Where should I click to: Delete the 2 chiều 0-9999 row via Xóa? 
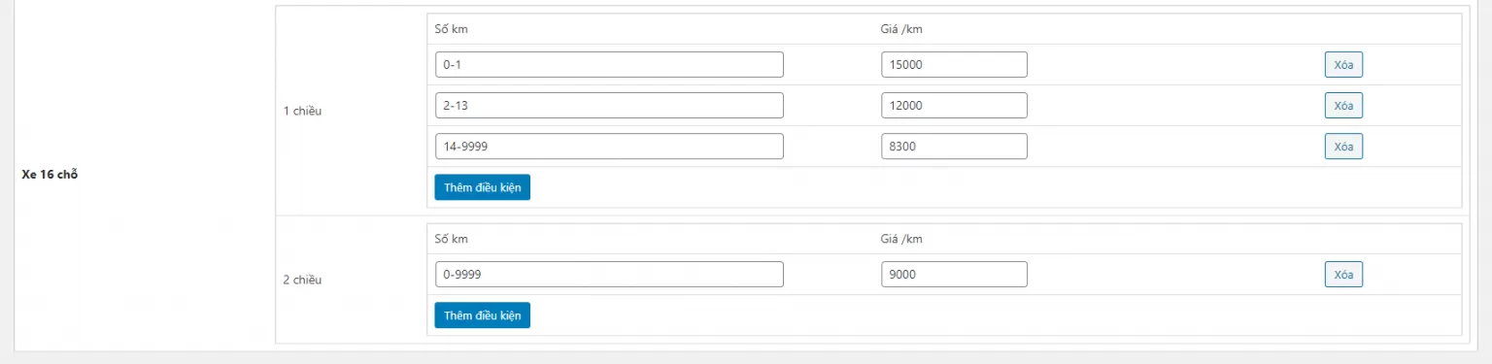point(1343,275)
